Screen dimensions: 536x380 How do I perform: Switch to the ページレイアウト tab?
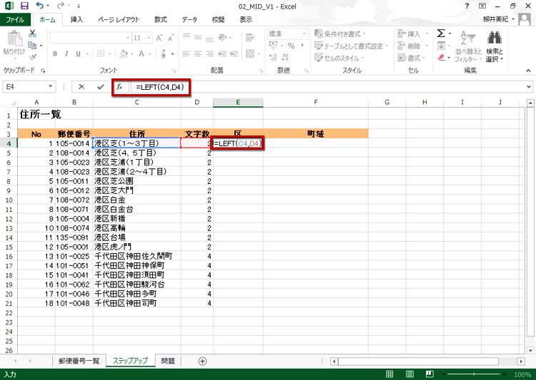click(119, 19)
